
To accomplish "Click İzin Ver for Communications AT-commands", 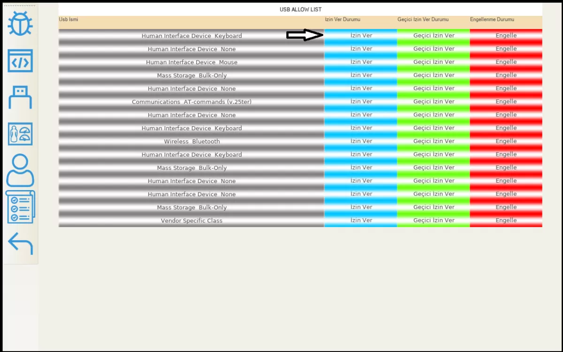I will 361,101.
